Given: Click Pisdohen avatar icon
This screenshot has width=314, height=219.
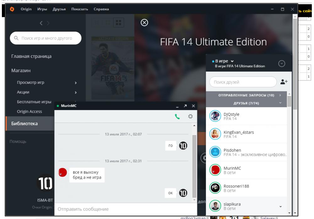Looking at the screenshot, I should point(215,152).
